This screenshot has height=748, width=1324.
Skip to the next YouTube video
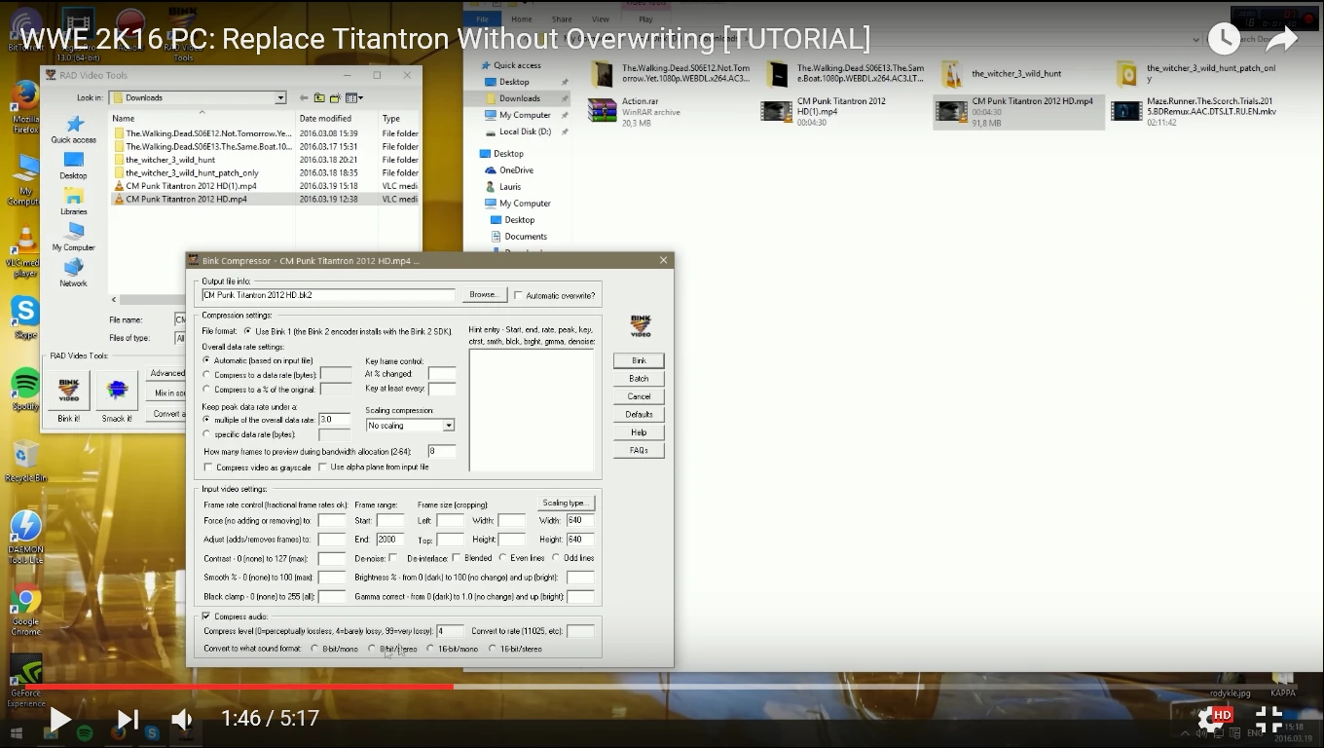(x=128, y=720)
